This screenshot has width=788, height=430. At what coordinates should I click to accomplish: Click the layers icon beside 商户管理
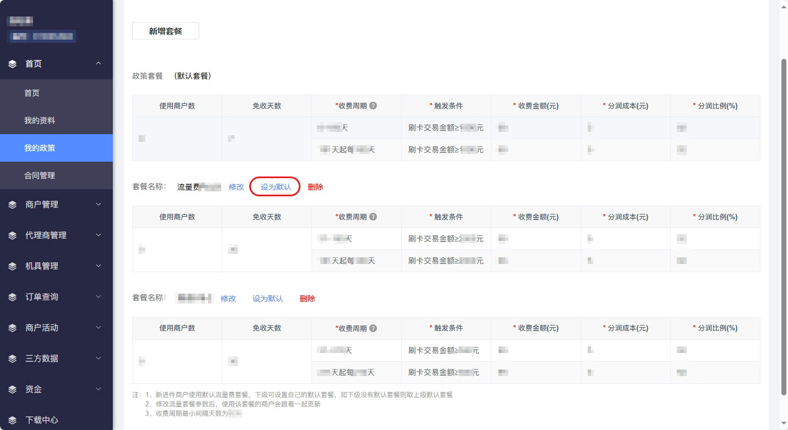pos(13,205)
